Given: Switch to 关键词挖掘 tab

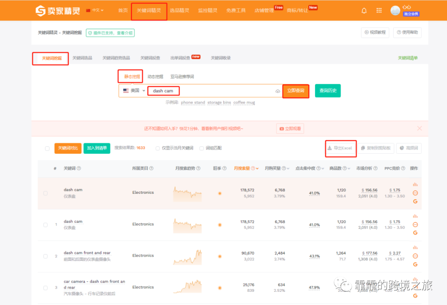Looking at the screenshot, I should coord(52,58).
